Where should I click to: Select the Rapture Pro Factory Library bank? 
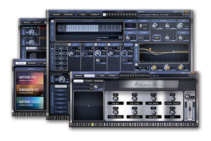pyautogui.click(x=30, y=79)
